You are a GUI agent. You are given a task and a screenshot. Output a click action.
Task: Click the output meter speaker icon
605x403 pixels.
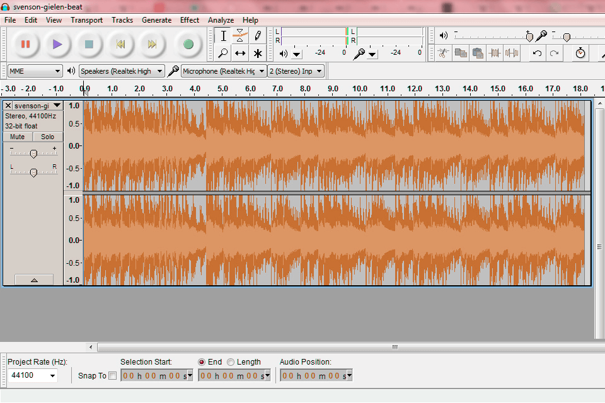[283, 54]
